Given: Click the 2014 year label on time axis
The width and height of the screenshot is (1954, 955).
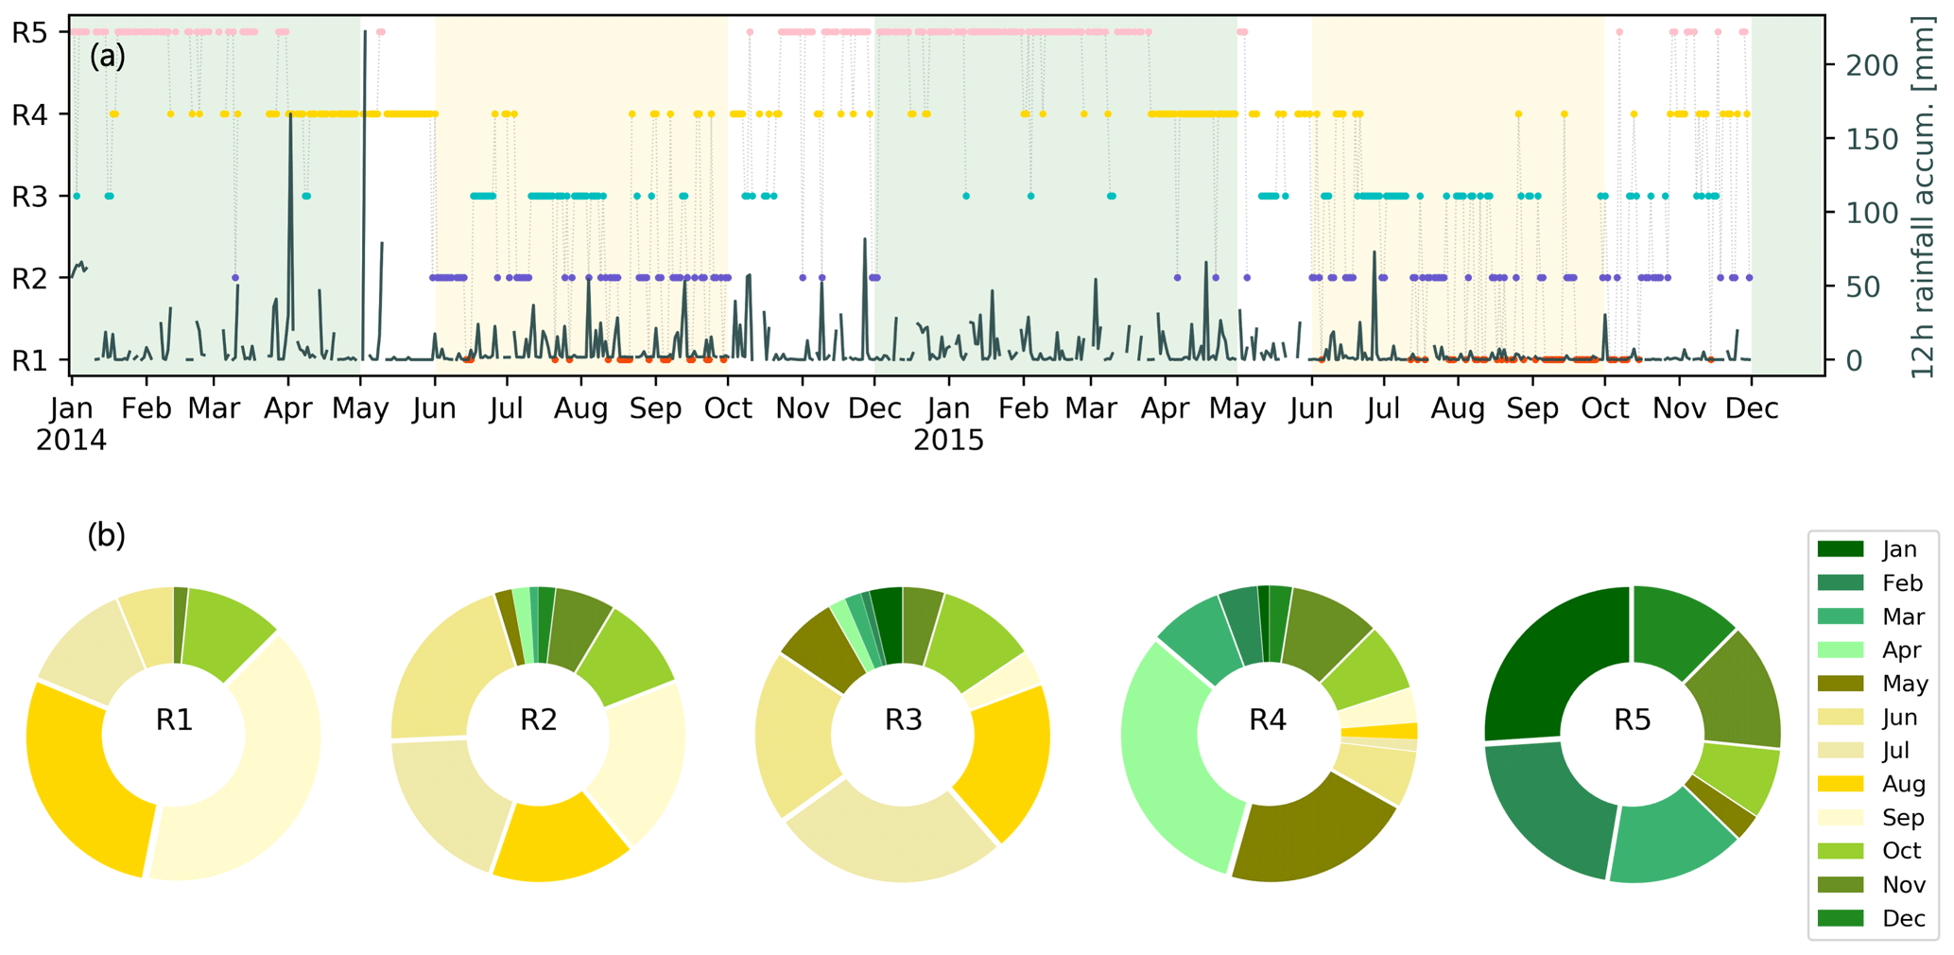Looking at the screenshot, I should pos(71,441).
